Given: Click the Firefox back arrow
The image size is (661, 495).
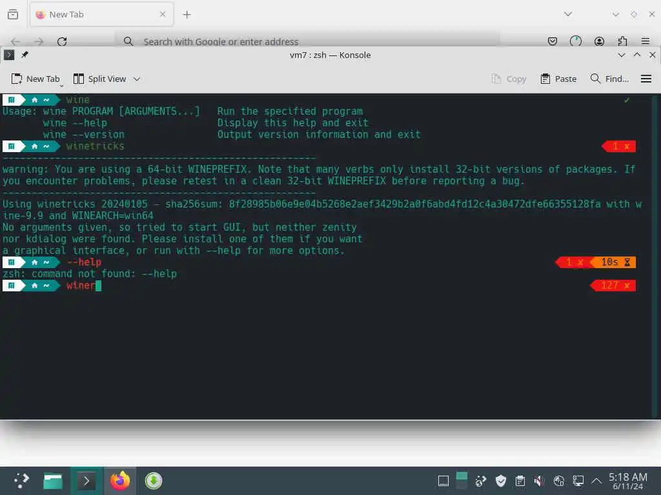Looking at the screenshot, I should click(x=15, y=41).
